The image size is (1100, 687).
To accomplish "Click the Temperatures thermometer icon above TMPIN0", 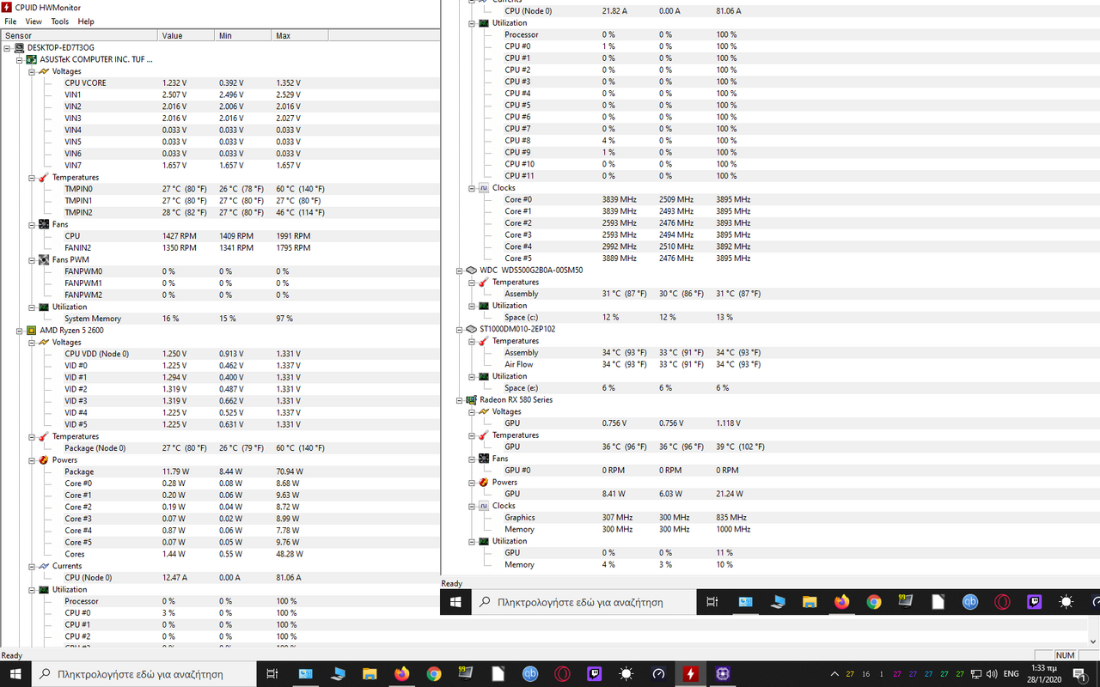I will [x=44, y=178].
